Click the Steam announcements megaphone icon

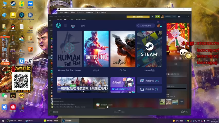click(152, 17)
